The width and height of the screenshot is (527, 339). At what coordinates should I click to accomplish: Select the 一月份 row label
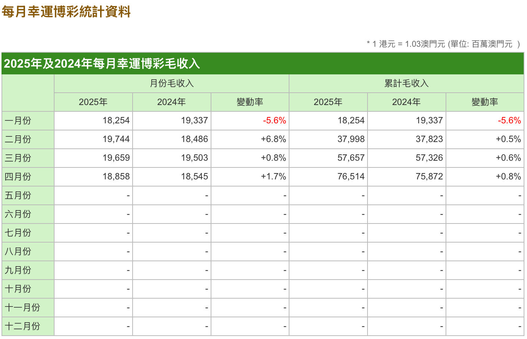[x=18, y=121]
